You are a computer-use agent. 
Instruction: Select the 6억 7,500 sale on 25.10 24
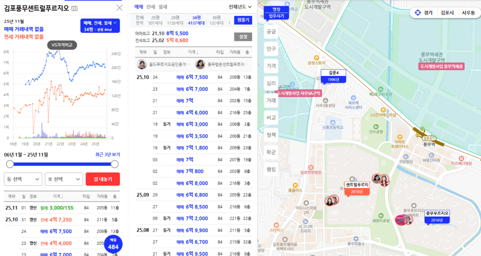click(x=194, y=77)
